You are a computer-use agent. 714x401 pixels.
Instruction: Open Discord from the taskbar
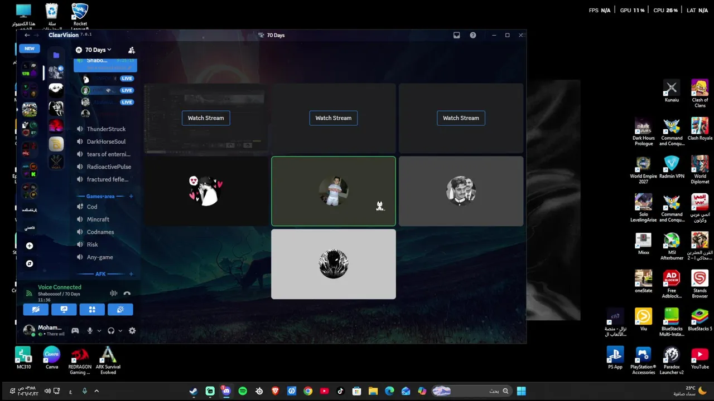tap(226, 391)
